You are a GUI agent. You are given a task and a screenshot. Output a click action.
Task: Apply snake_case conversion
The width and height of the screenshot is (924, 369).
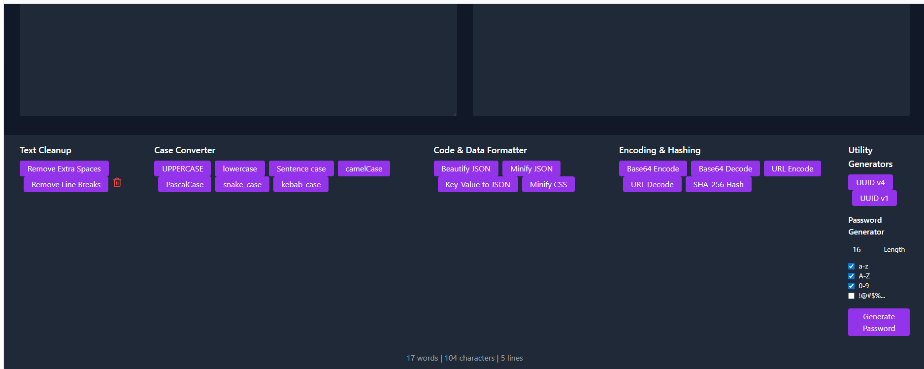[x=242, y=184]
